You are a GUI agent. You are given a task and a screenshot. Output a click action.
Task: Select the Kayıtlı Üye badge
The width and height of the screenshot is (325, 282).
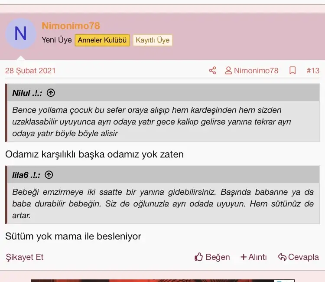tap(153, 40)
